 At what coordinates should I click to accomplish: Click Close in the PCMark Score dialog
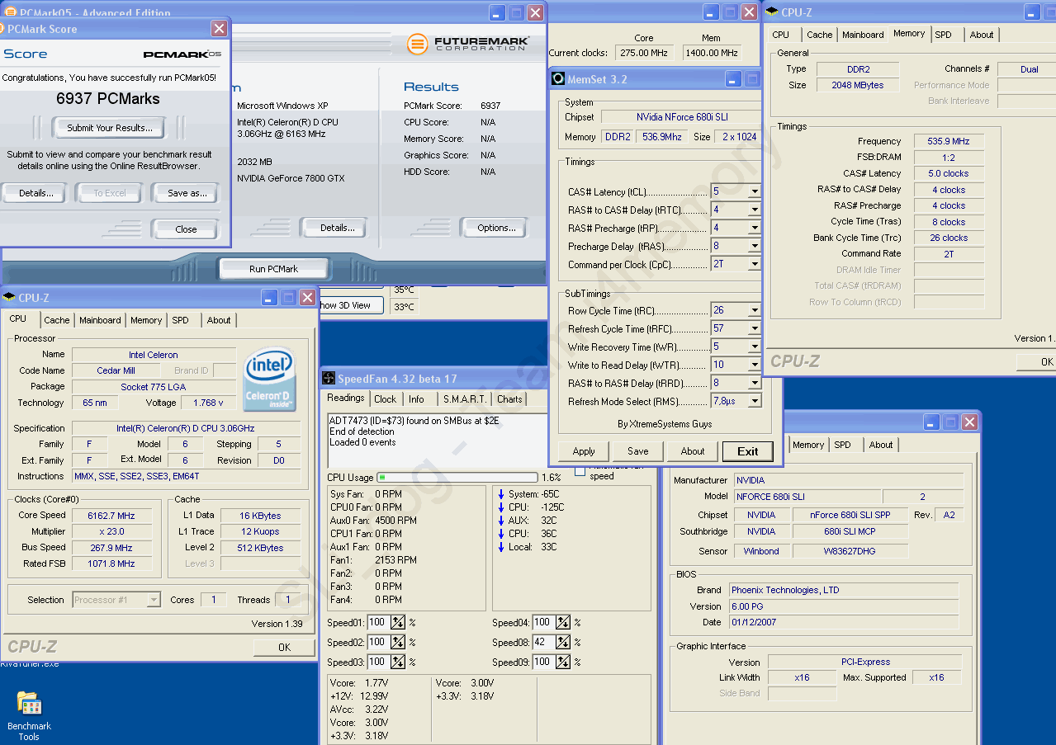tap(186, 229)
